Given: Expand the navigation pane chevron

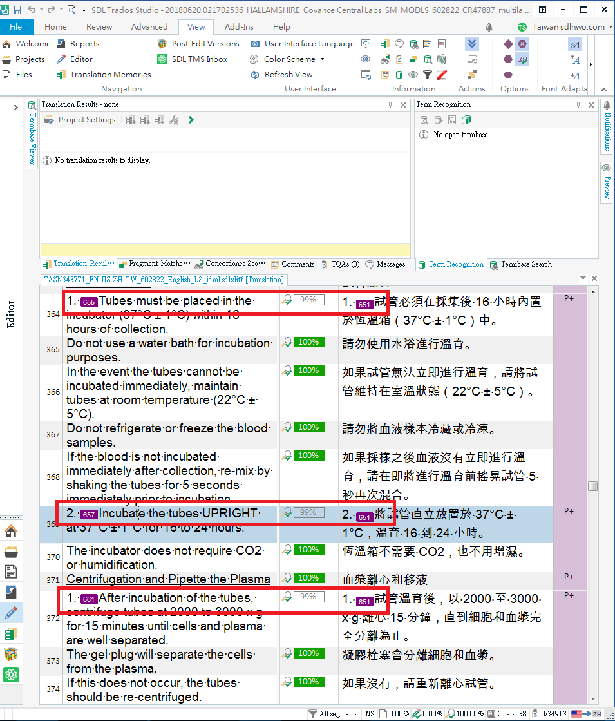Looking at the screenshot, I should point(15,107).
